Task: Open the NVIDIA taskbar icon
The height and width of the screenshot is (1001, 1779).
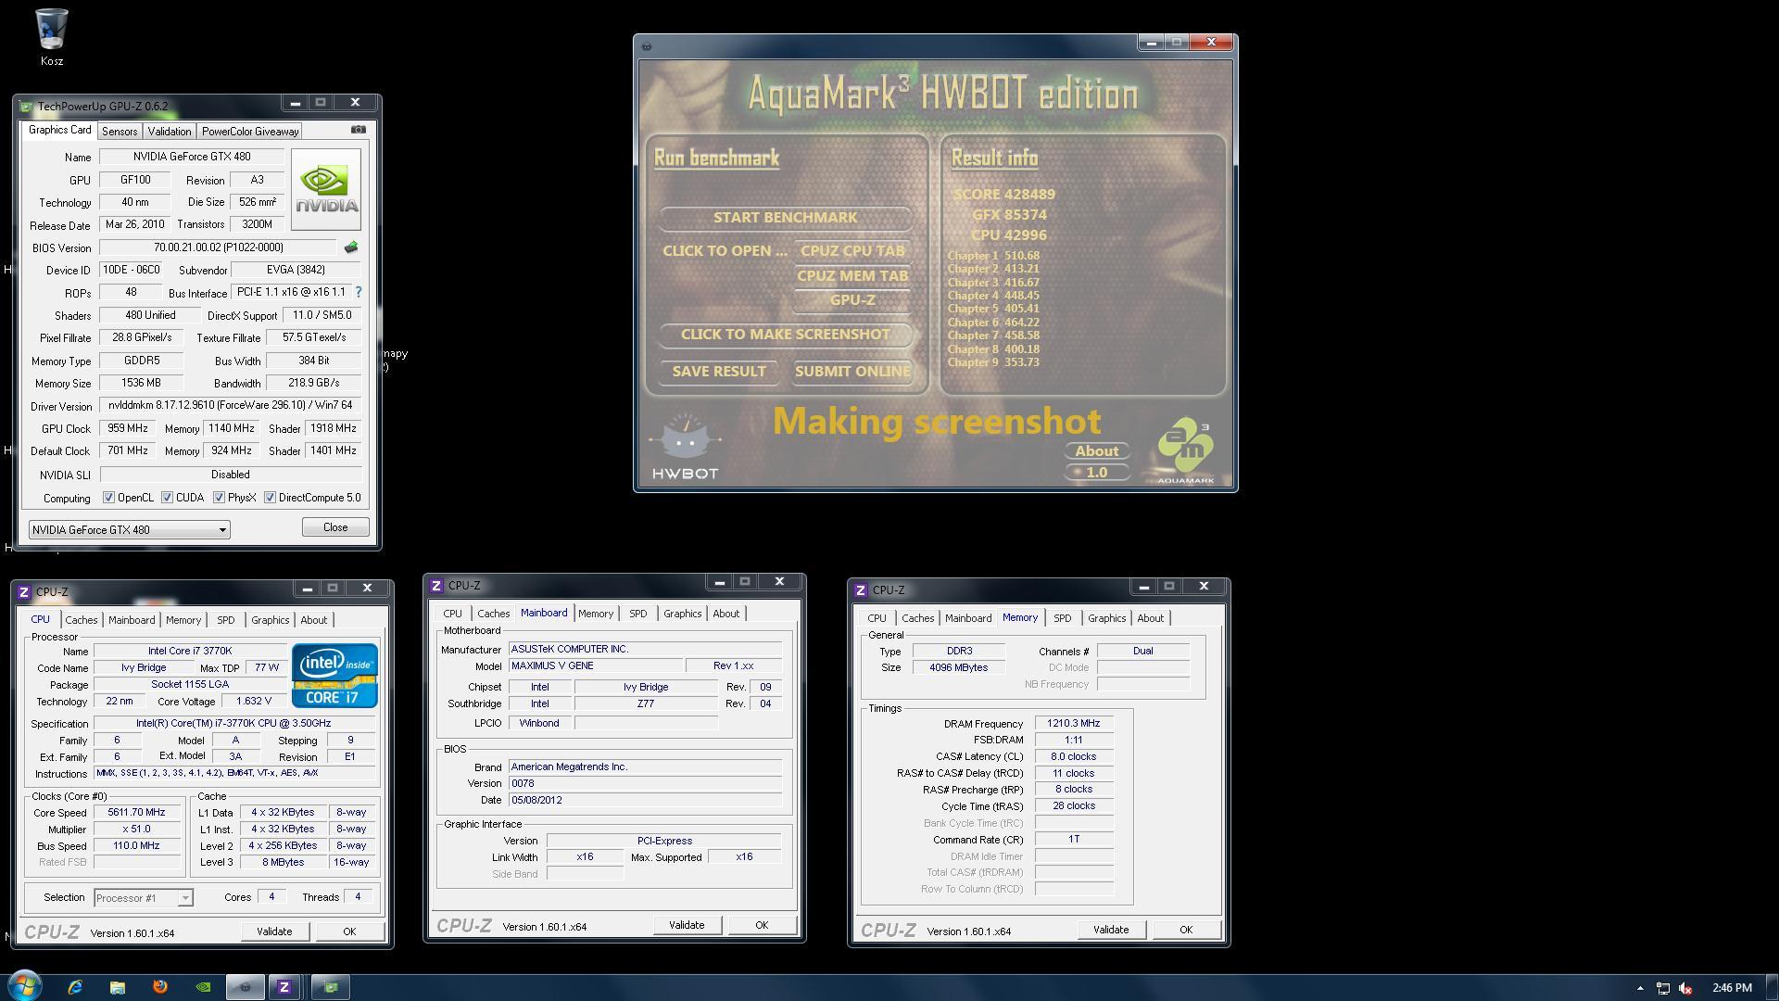Action: 203,987
